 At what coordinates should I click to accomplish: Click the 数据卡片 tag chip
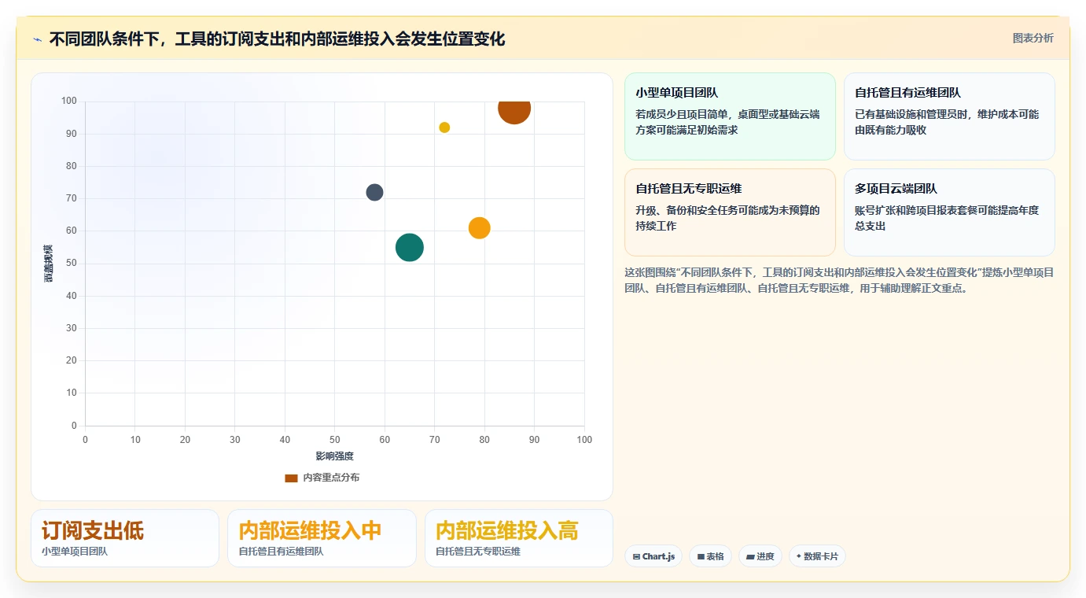(817, 556)
